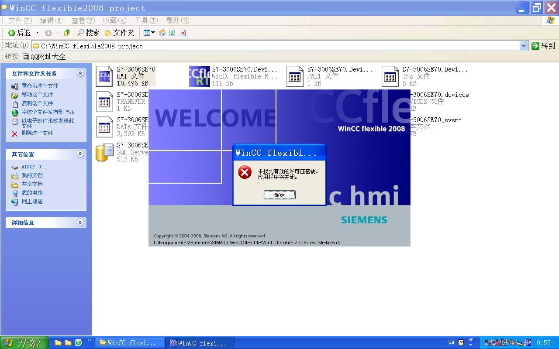
Task: Click 移动这个文件 task link
Action: 37,95
